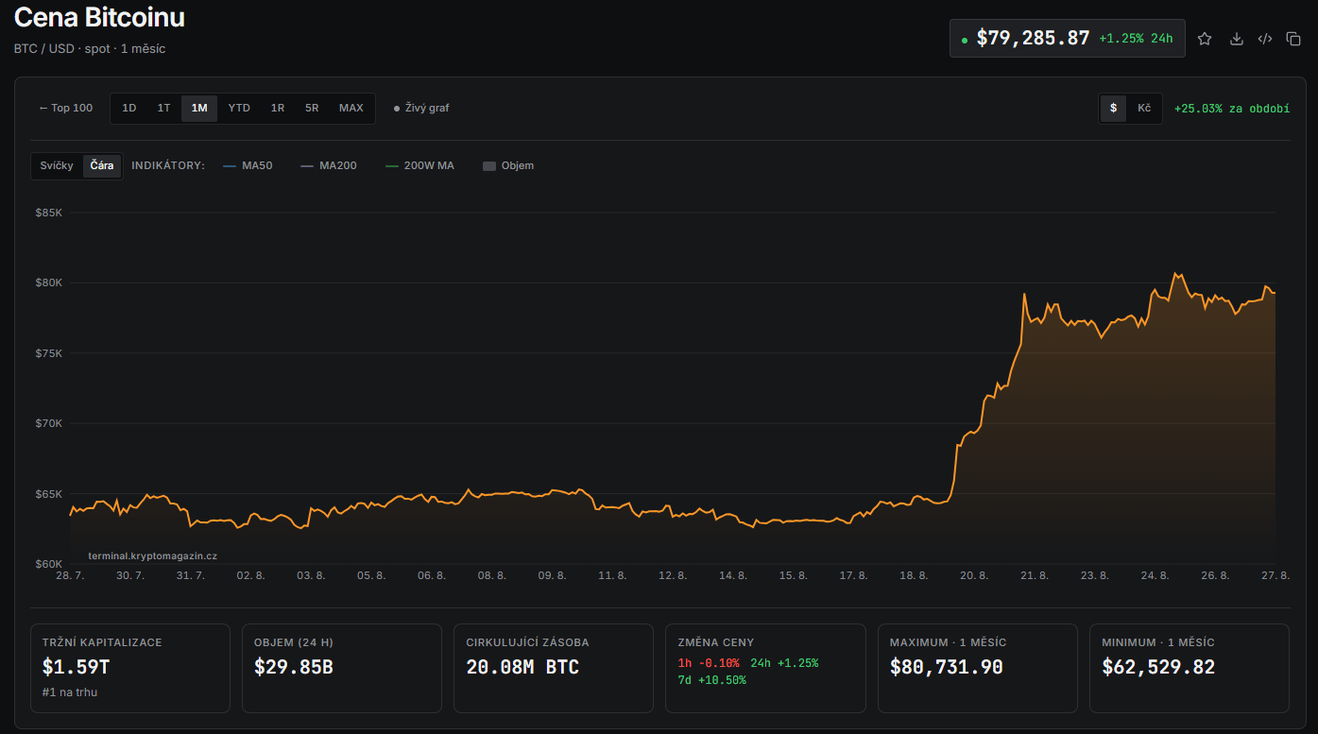Click the $85K y-axis label
This screenshot has width=1318, height=734.
[x=48, y=213]
